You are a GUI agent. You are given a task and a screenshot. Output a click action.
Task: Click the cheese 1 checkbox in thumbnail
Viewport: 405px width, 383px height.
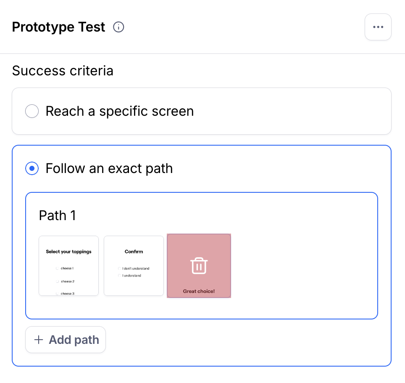(x=57, y=269)
